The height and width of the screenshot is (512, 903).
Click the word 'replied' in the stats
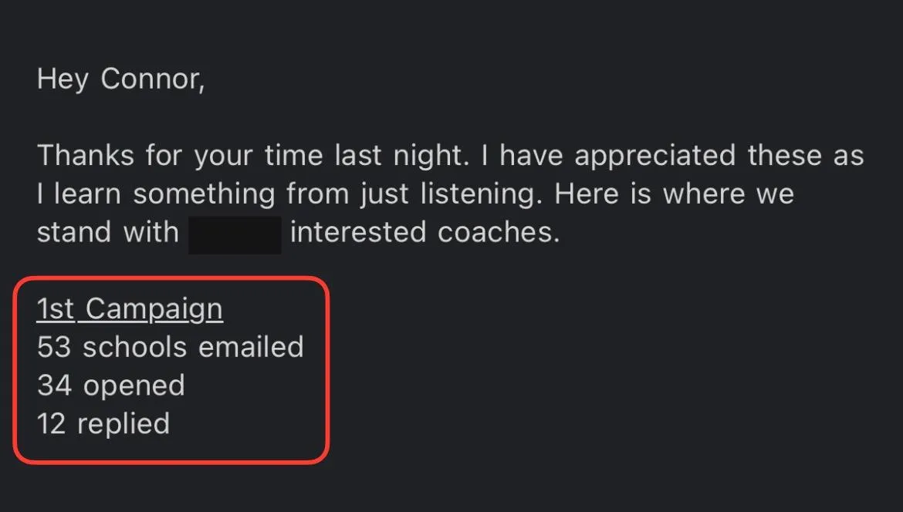pyautogui.click(x=123, y=425)
